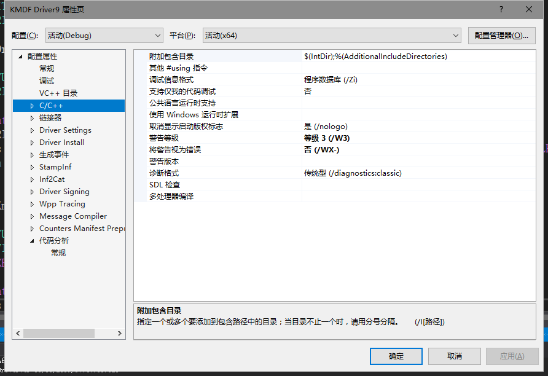
Task: Click the tree horizontal scrollbar thumb
Action: [59, 334]
